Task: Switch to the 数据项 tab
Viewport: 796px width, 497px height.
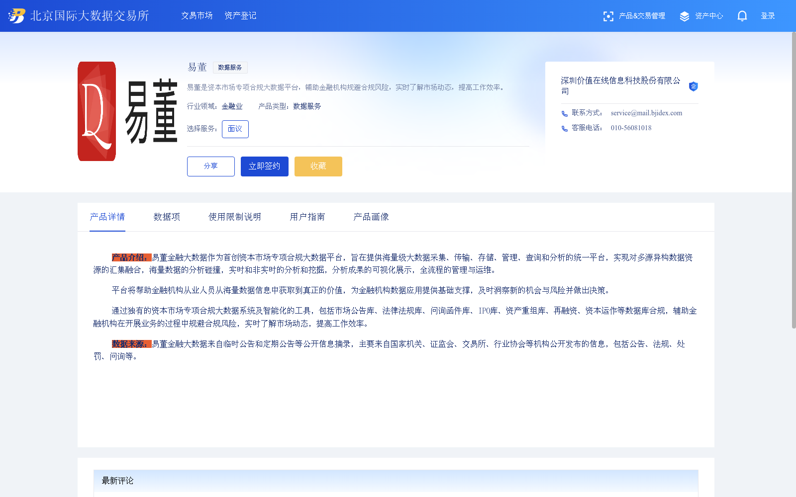Action: (167, 217)
